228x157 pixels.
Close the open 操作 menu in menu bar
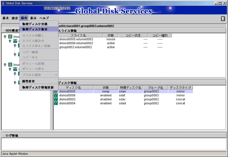[24, 18]
